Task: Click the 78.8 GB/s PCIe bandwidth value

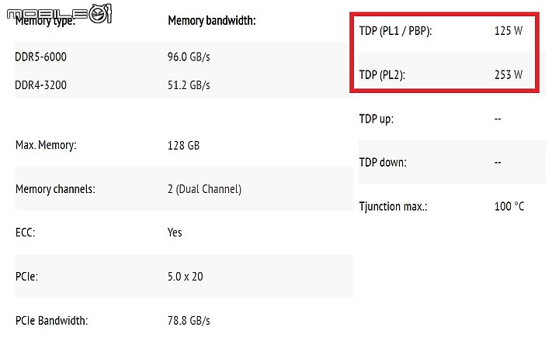Action: (x=189, y=321)
